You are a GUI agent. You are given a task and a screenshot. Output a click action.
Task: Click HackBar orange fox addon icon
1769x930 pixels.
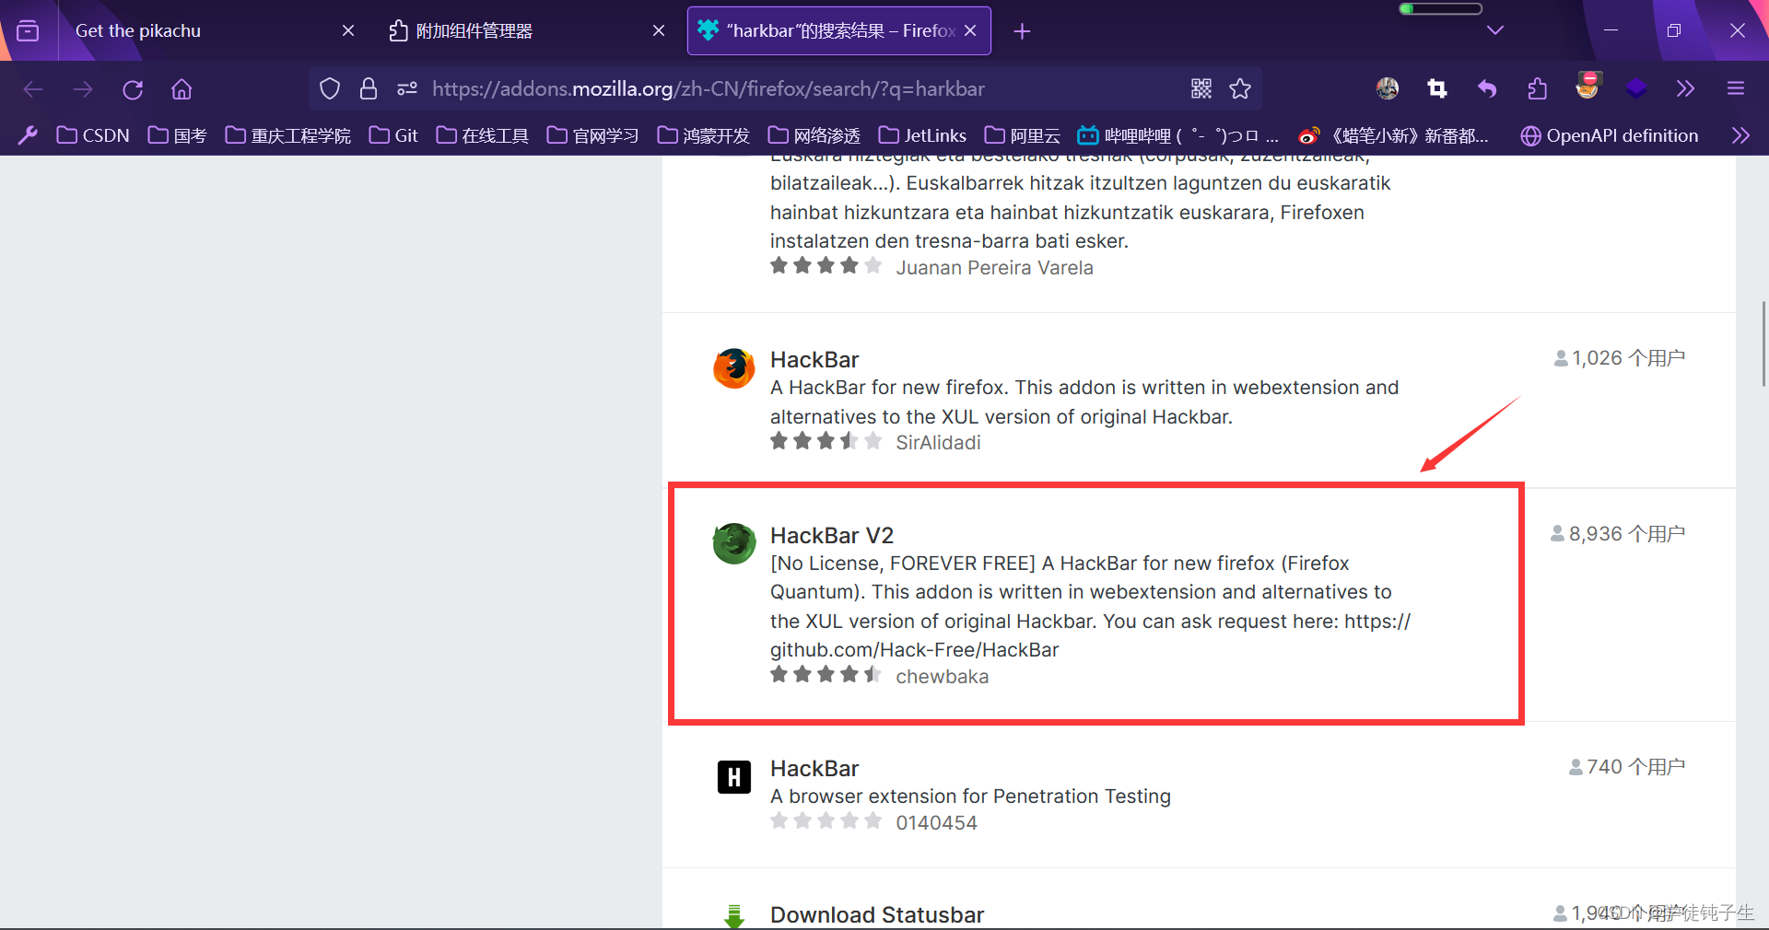(734, 368)
